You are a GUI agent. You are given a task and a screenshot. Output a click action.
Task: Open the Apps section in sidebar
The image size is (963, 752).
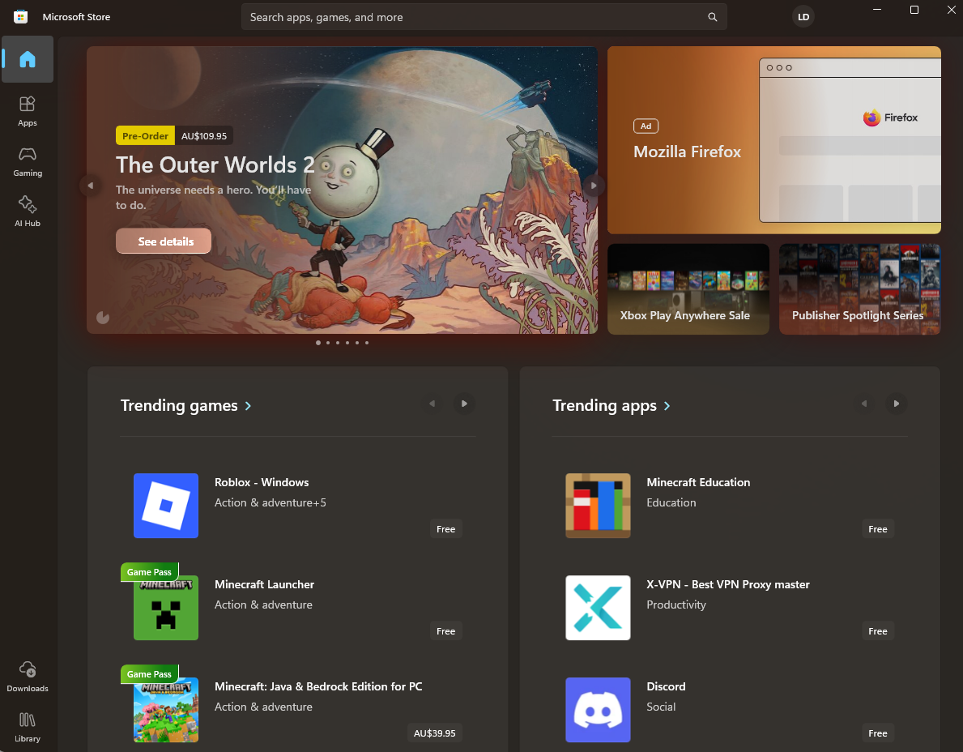coord(28,110)
